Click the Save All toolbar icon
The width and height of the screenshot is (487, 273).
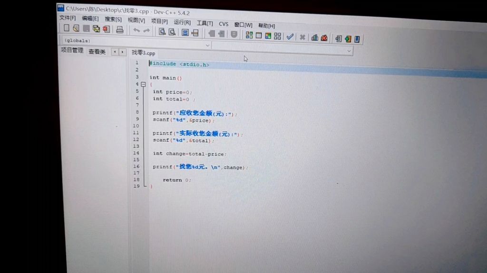96,29
